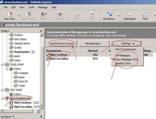Select All Messages sync option

click(x=123, y=55)
